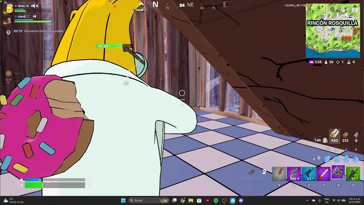The width and height of the screenshot is (364, 205).
Task: Click the Buscar taskbar search box
Action: tap(149, 200)
